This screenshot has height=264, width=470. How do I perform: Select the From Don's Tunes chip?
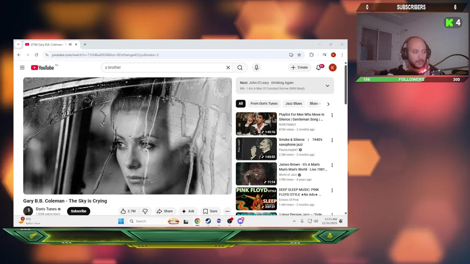coord(264,104)
